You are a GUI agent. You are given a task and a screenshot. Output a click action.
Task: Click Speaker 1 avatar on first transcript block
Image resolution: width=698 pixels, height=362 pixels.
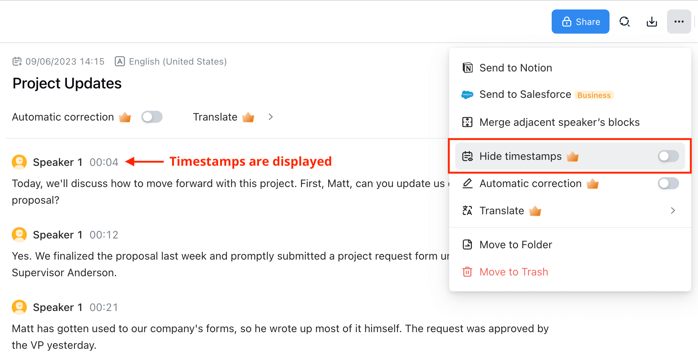tap(19, 162)
